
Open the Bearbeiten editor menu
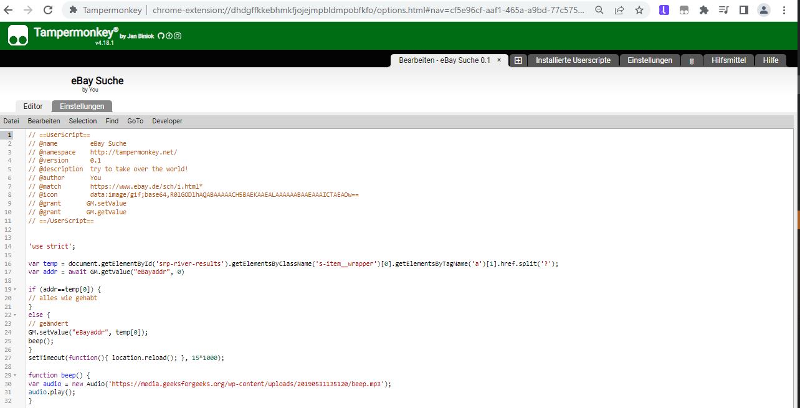[44, 121]
